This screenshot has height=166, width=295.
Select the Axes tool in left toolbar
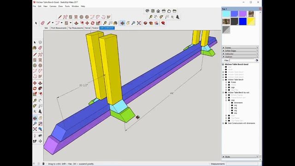coord(35,112)
